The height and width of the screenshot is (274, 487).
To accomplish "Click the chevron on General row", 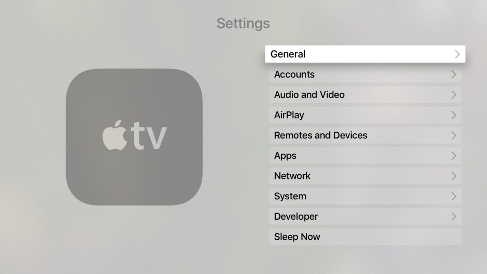I will (x=457, y=54).
